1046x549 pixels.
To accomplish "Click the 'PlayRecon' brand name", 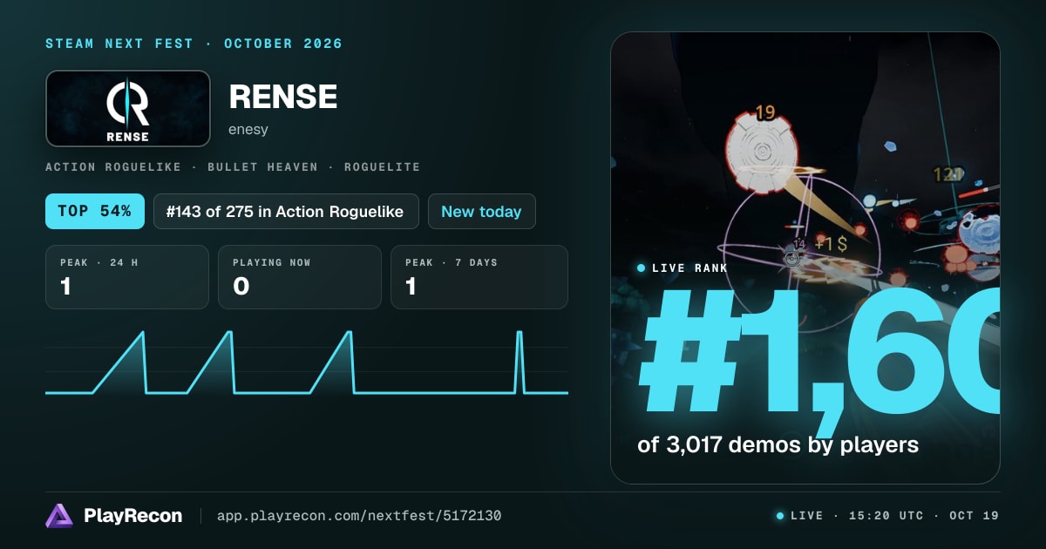I will (133, 516).
